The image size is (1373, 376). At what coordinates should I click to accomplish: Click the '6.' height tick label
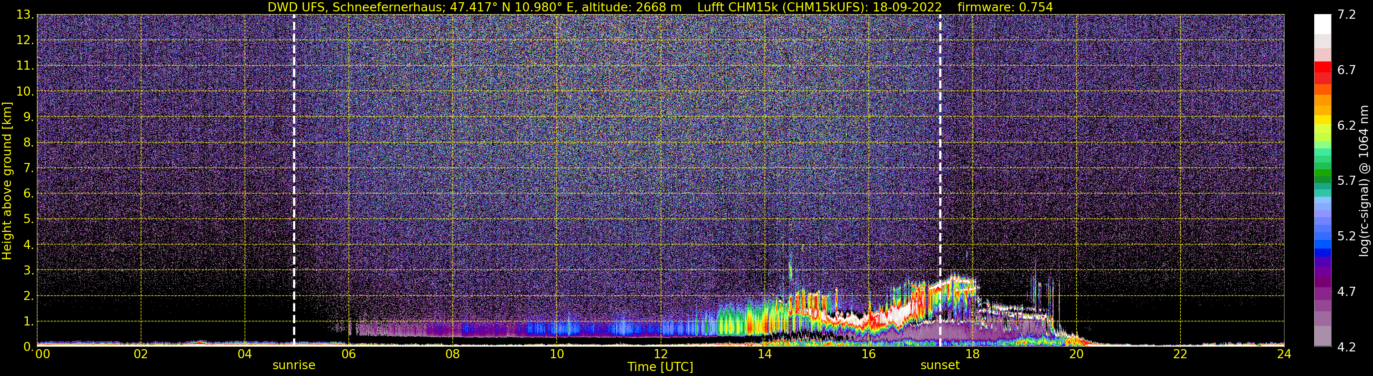(29, 193)
